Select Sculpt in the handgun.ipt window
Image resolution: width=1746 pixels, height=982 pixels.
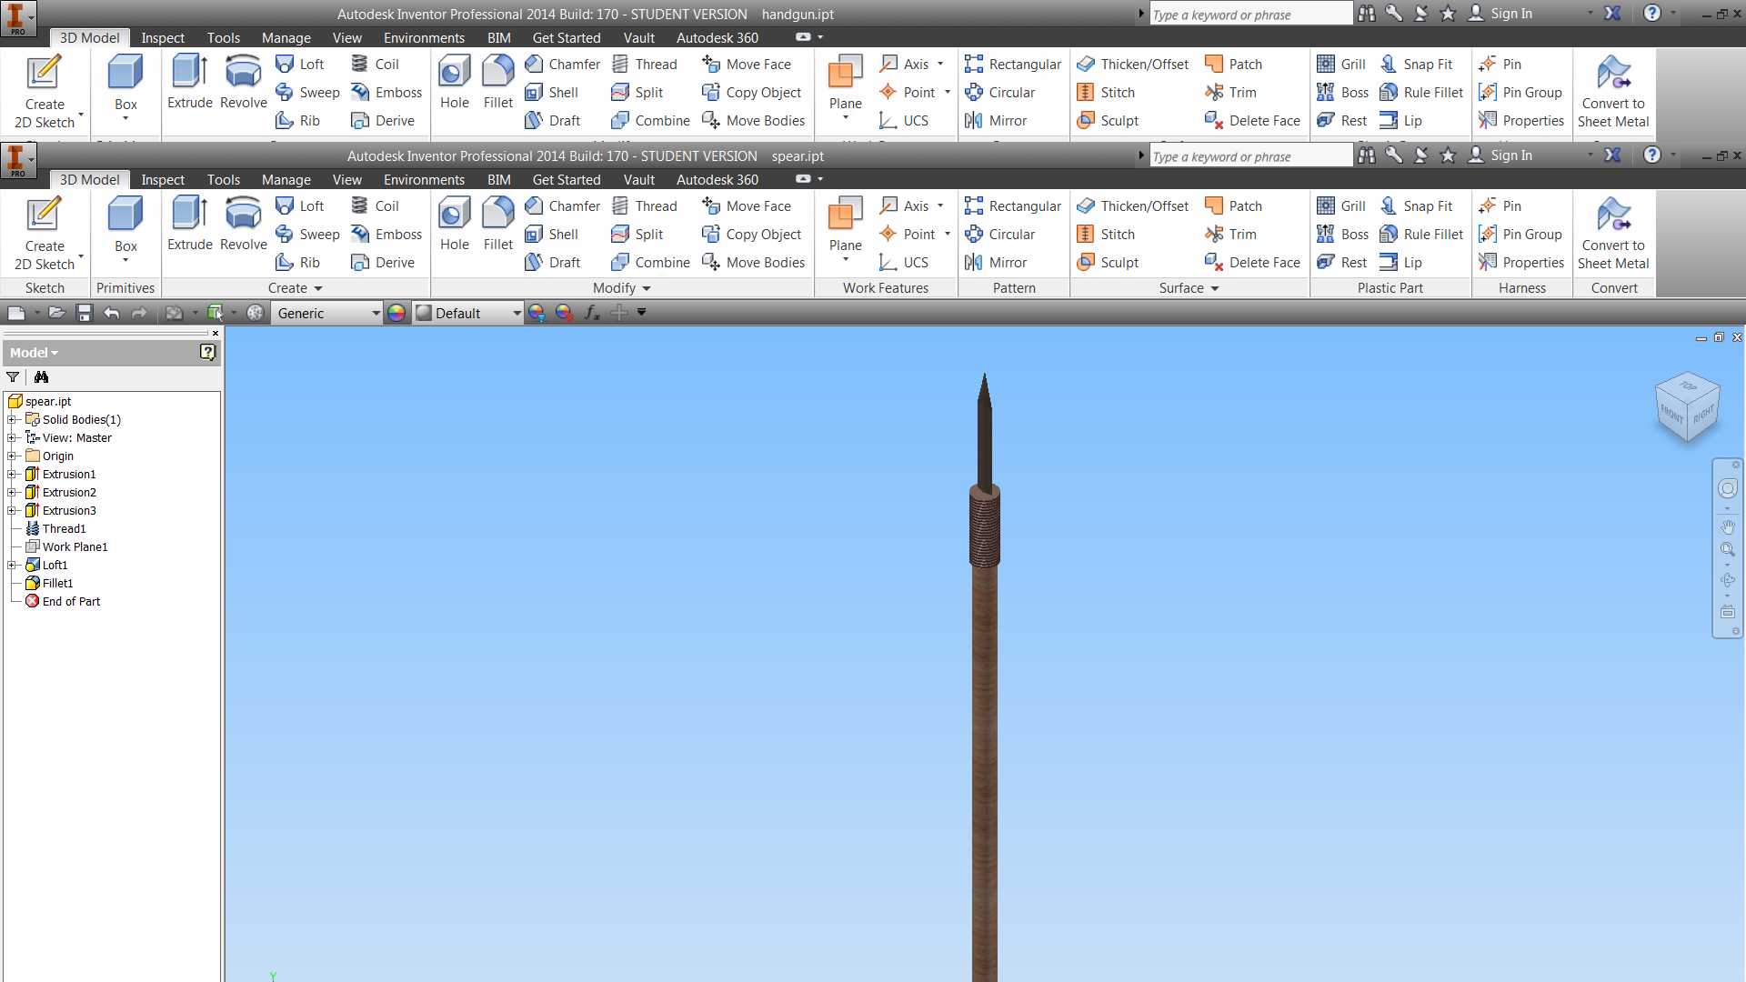tap(1108, 121)
